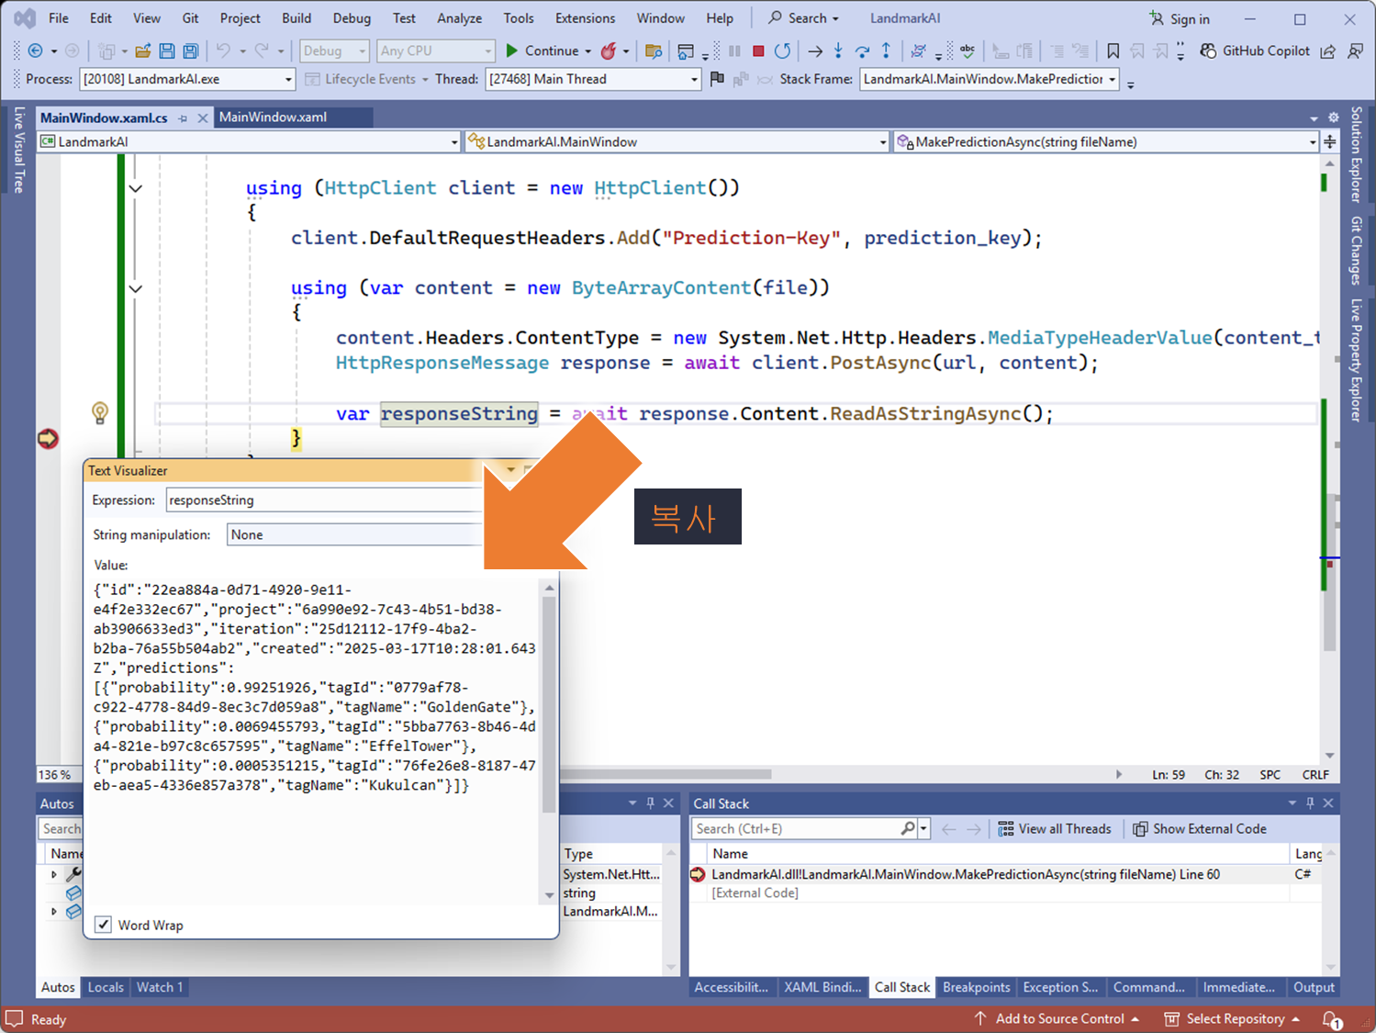Open the Process dropdown
The image size is (1376, 1033).
tap(287, 79)
